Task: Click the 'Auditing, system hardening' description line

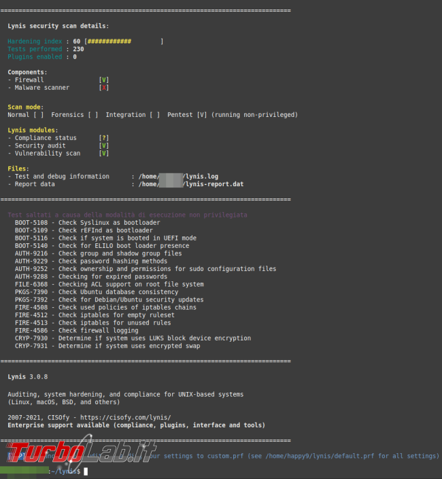Action: [126, 394]
